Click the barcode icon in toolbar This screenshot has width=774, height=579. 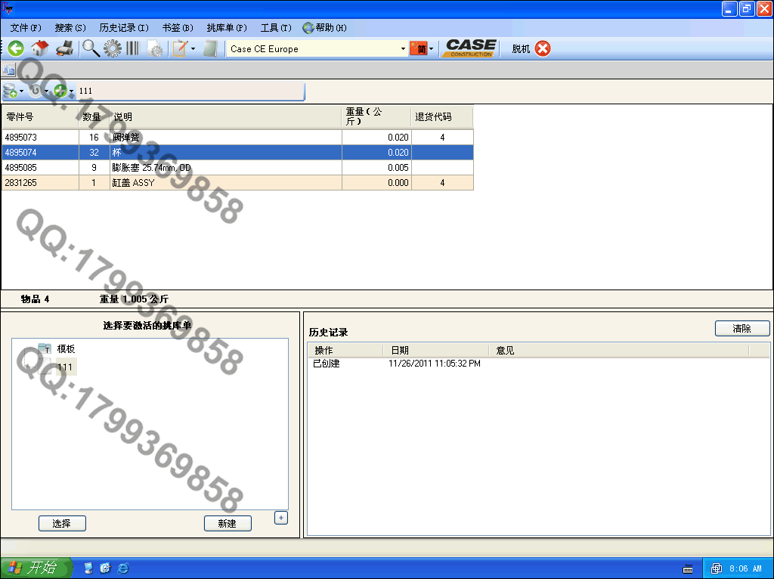pyautogui.click(x=133, y=48)
